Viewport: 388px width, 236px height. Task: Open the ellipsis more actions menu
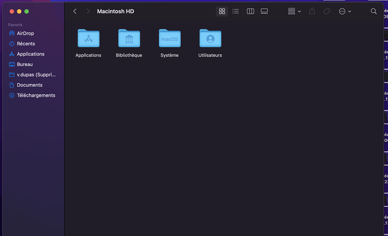point(345,11)
